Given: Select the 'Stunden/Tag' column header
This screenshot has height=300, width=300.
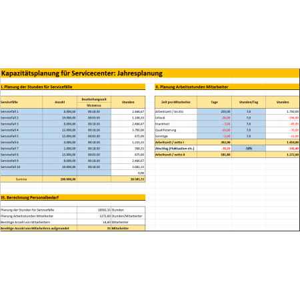Looking at the screenshot, I should pyautogui.click(x=249, y=102).
